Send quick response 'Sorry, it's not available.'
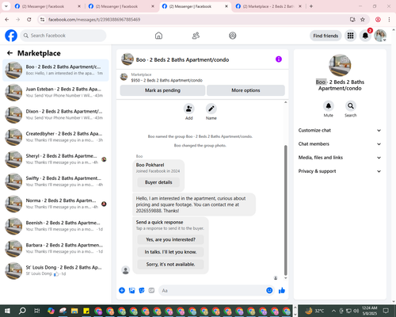Viewport: 396px width, 317px height. (x=170, y=265)
